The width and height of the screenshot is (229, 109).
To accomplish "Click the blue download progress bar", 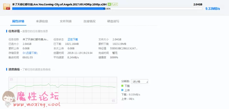I will pos(107,9).
